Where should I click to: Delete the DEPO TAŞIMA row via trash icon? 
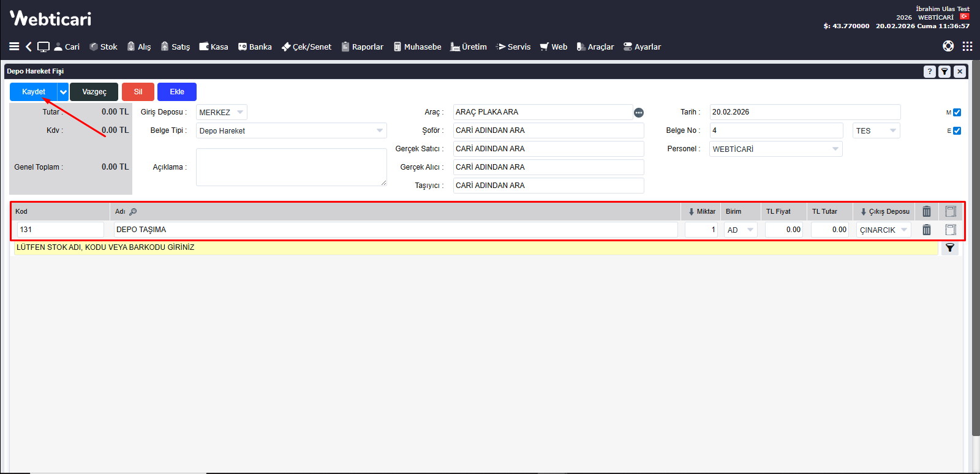927,230
